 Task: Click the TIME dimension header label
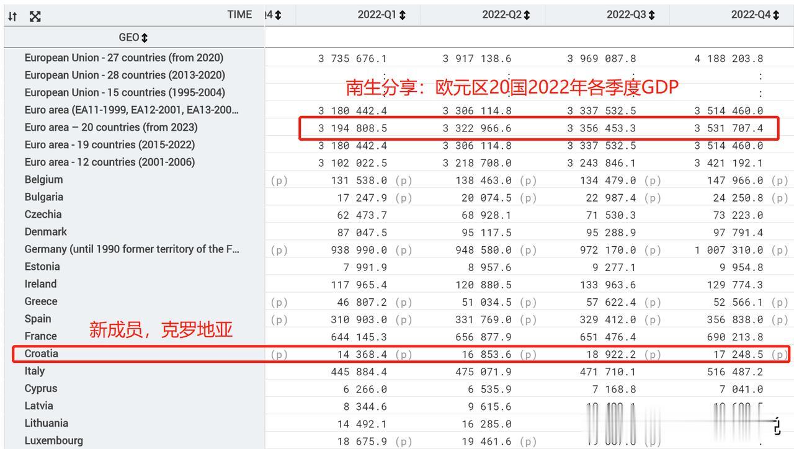239,14
